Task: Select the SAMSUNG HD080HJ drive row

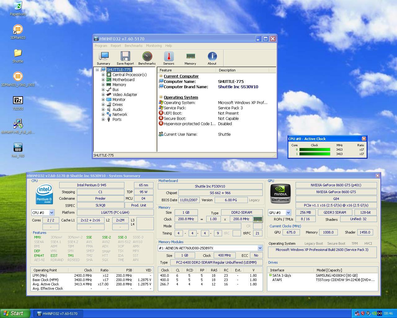Action: 322,275
